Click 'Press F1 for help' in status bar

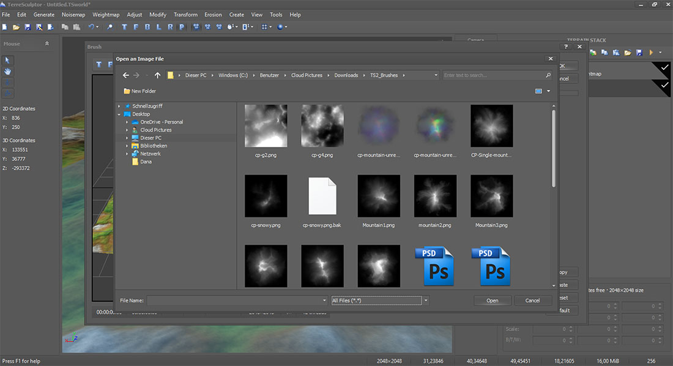click(21, 361)
